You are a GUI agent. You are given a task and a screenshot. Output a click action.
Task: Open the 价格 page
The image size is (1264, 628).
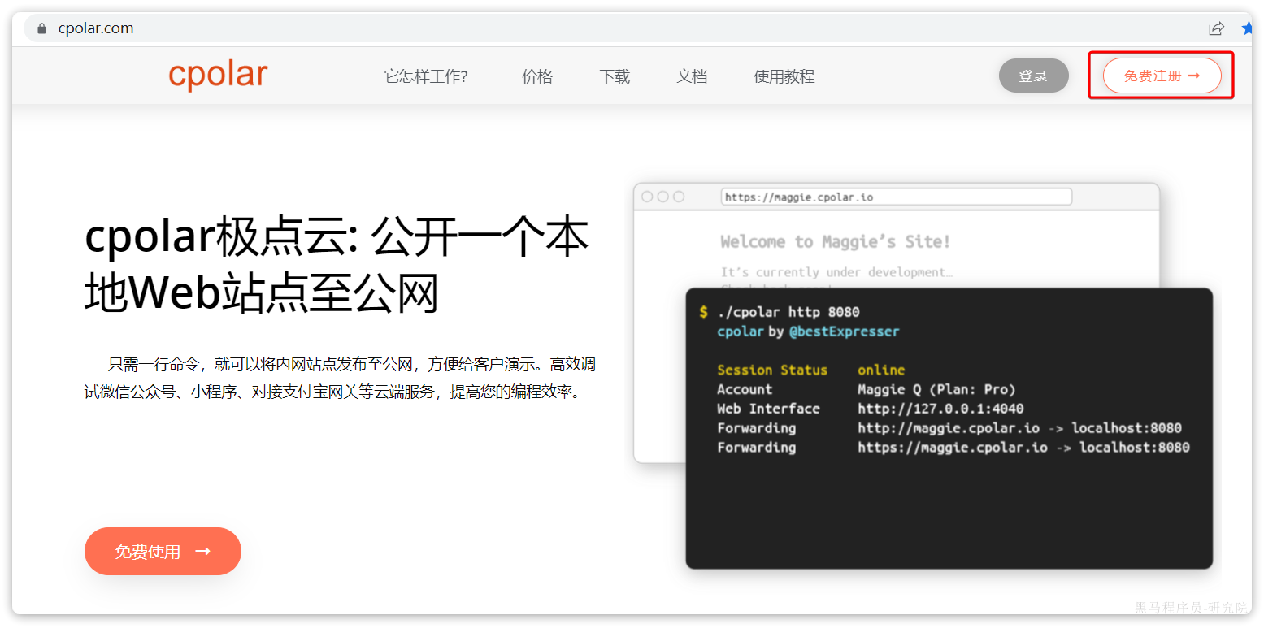537,76
